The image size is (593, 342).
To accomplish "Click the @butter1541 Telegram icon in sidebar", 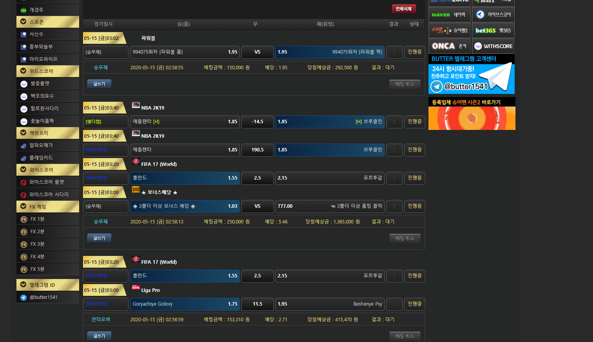I will point(24,297).
